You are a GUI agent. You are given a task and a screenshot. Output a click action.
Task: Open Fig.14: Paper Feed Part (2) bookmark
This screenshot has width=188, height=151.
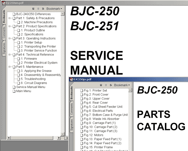tap(102, 143)
